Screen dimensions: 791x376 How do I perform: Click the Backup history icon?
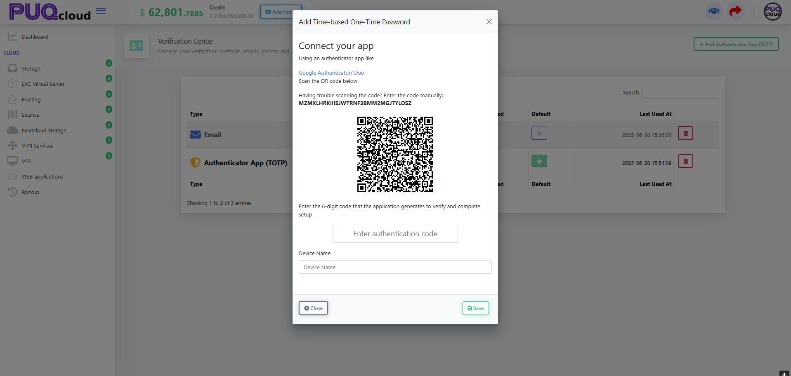(12, 192)
